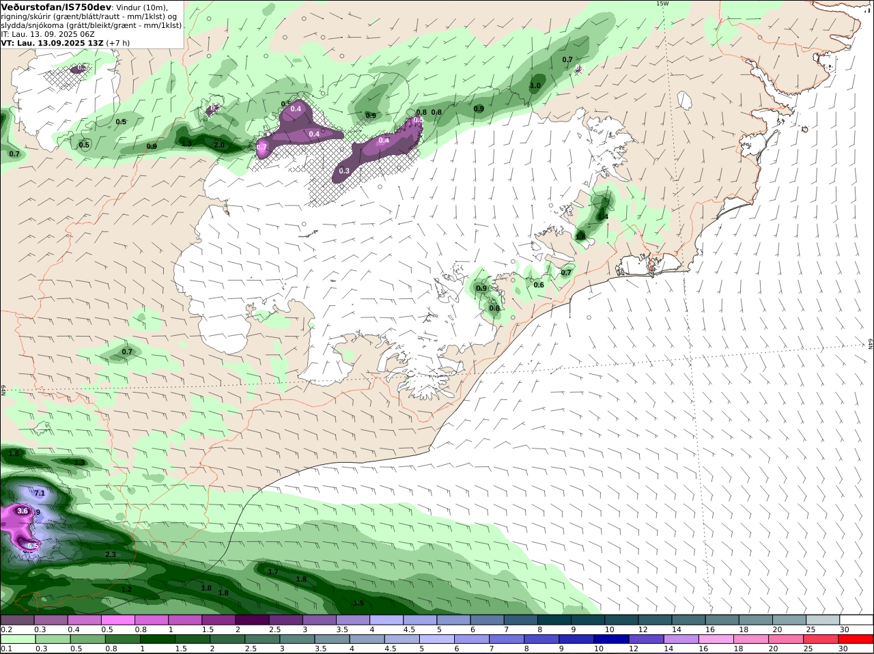The height and width of the screenshot is (654, 874).
Task: Click the 7.1 precipitation value on the map
Action: coord(40,493)
